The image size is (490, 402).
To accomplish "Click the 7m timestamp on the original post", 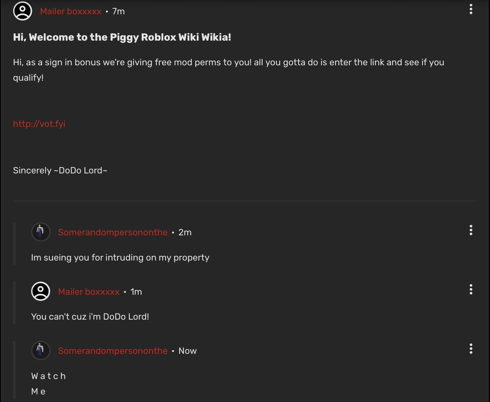I will coord(118,11).
